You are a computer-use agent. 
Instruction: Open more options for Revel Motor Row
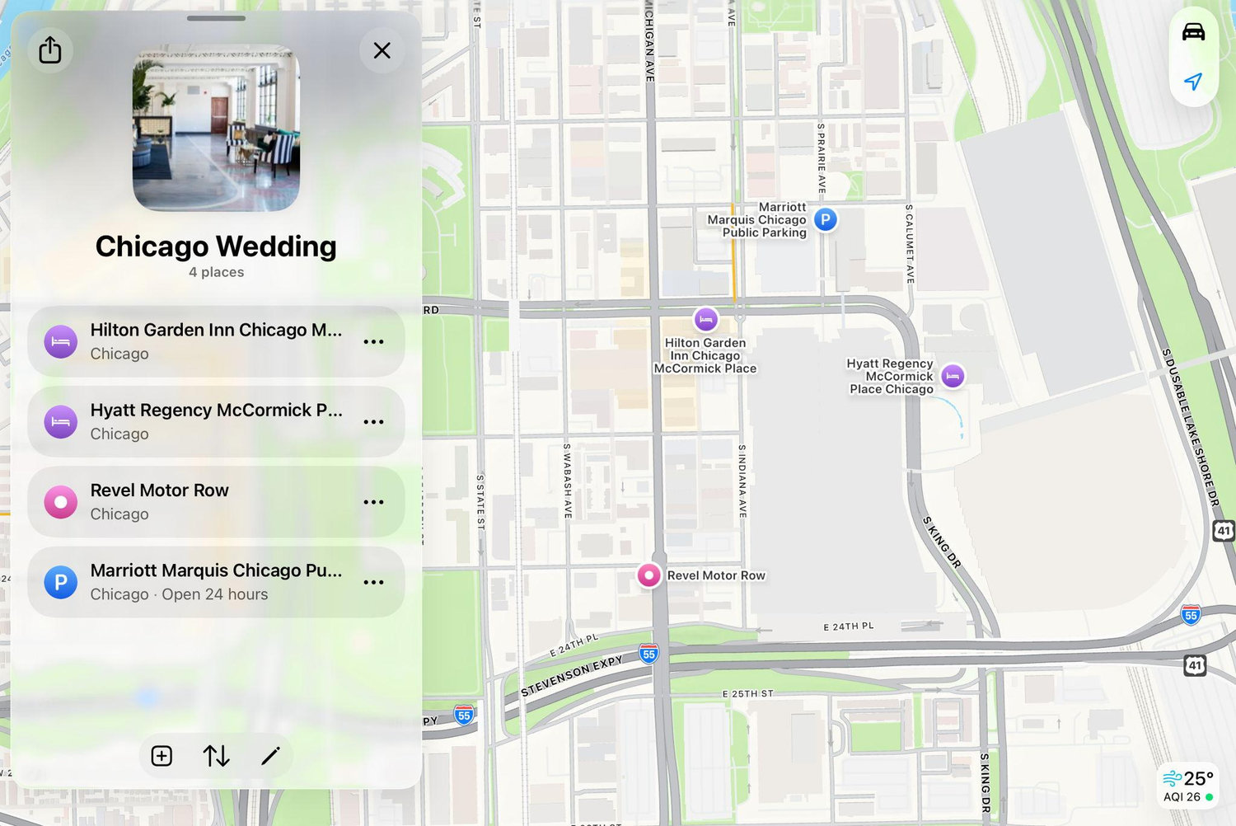(x=373, y=501)
